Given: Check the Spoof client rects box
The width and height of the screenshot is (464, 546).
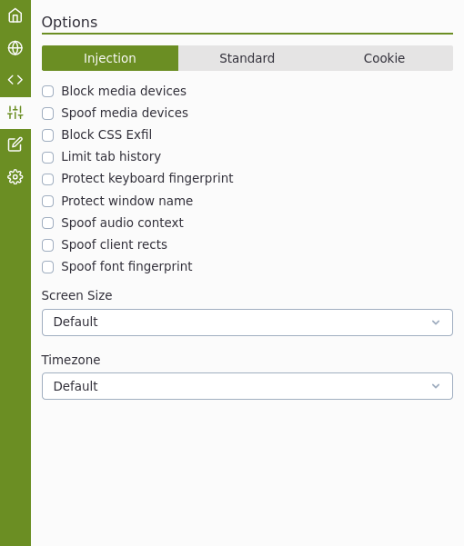Looking at the screenshot, I should [47, 245].
